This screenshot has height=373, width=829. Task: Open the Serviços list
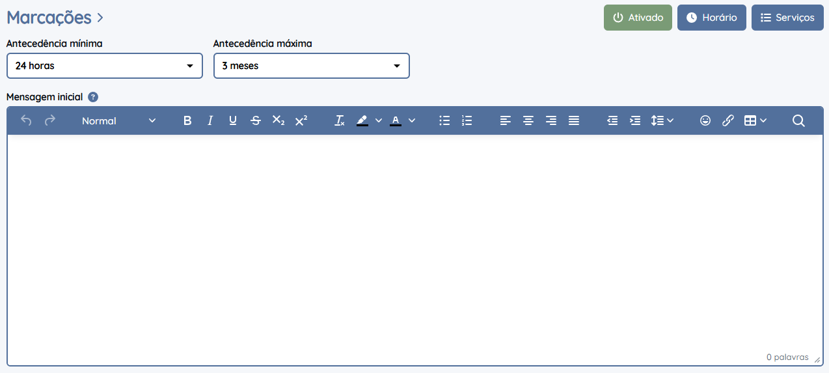click(787, 18)
